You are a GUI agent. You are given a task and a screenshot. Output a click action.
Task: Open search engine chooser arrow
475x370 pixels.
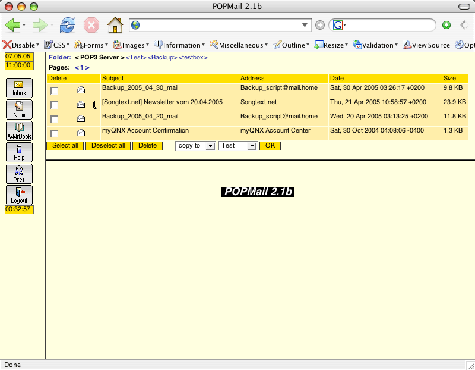click(x=345, y=25)
